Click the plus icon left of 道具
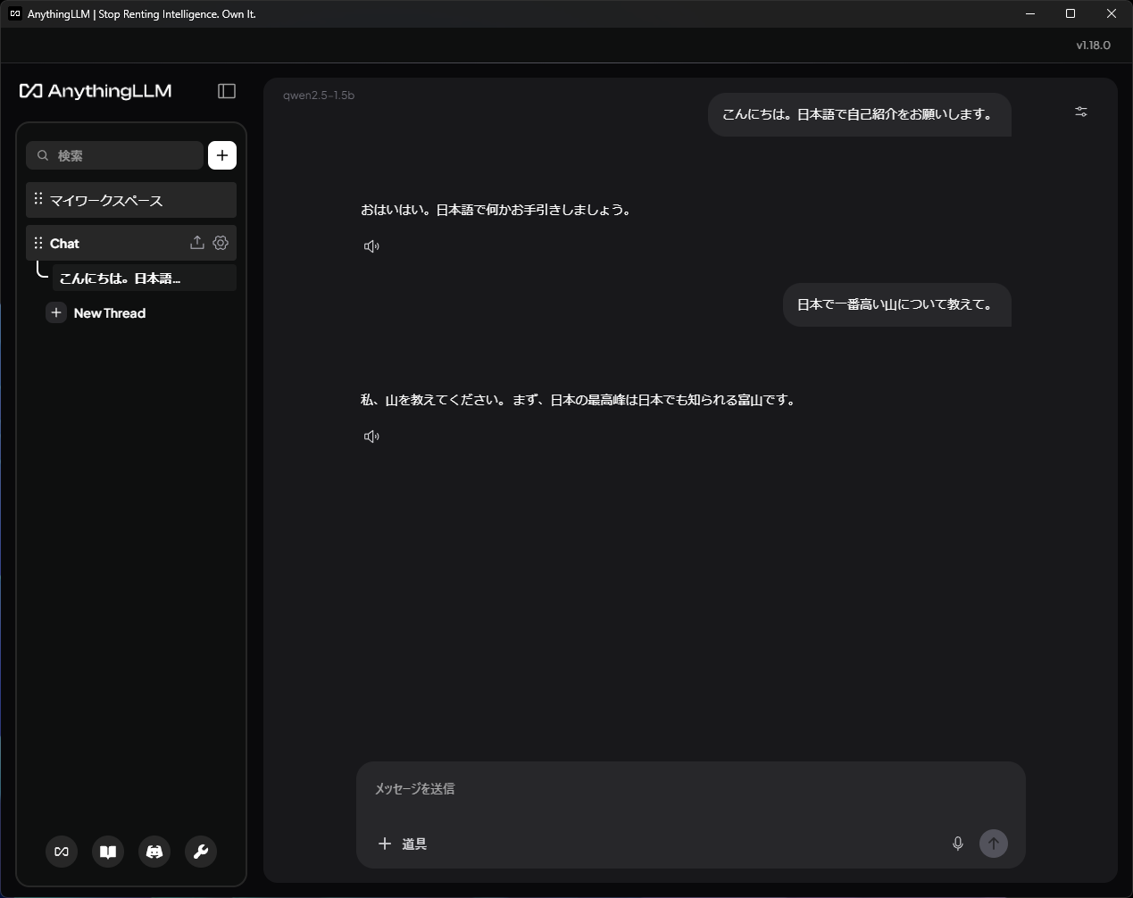The width and height of the screenshot is (1133, 898). [x=385, y=844]
